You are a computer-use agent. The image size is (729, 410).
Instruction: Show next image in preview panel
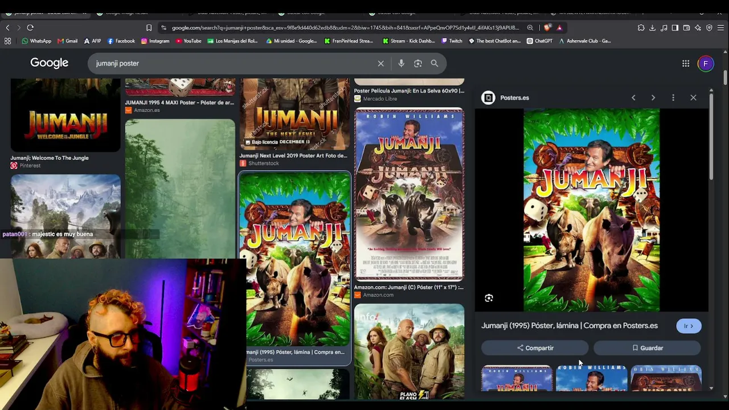coord(653,97)
